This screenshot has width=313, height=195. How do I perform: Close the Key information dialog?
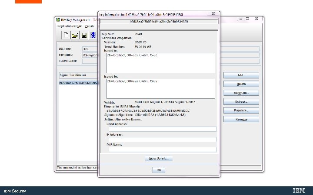(213, 13)
